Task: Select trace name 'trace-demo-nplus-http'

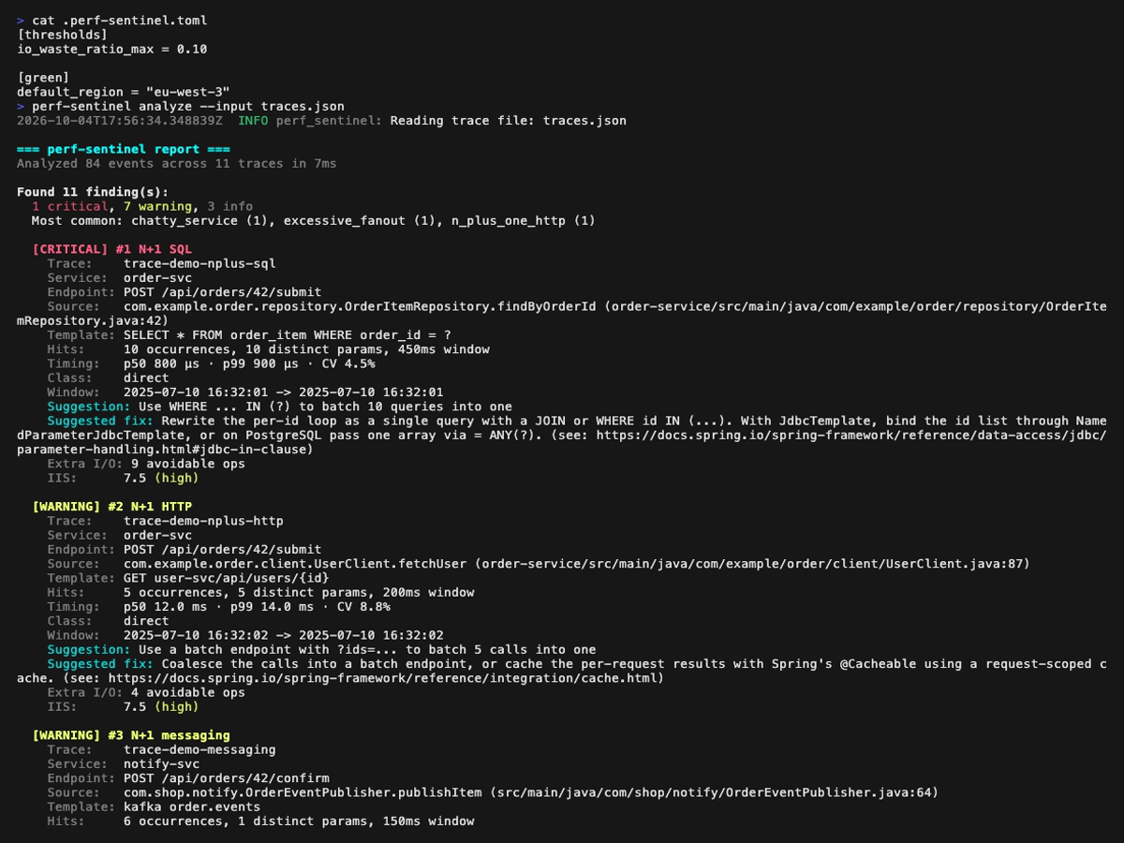Action: pos(203,521)
